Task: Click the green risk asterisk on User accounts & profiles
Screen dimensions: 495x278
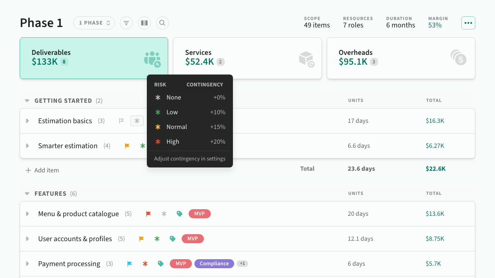Action: (157, 239)
